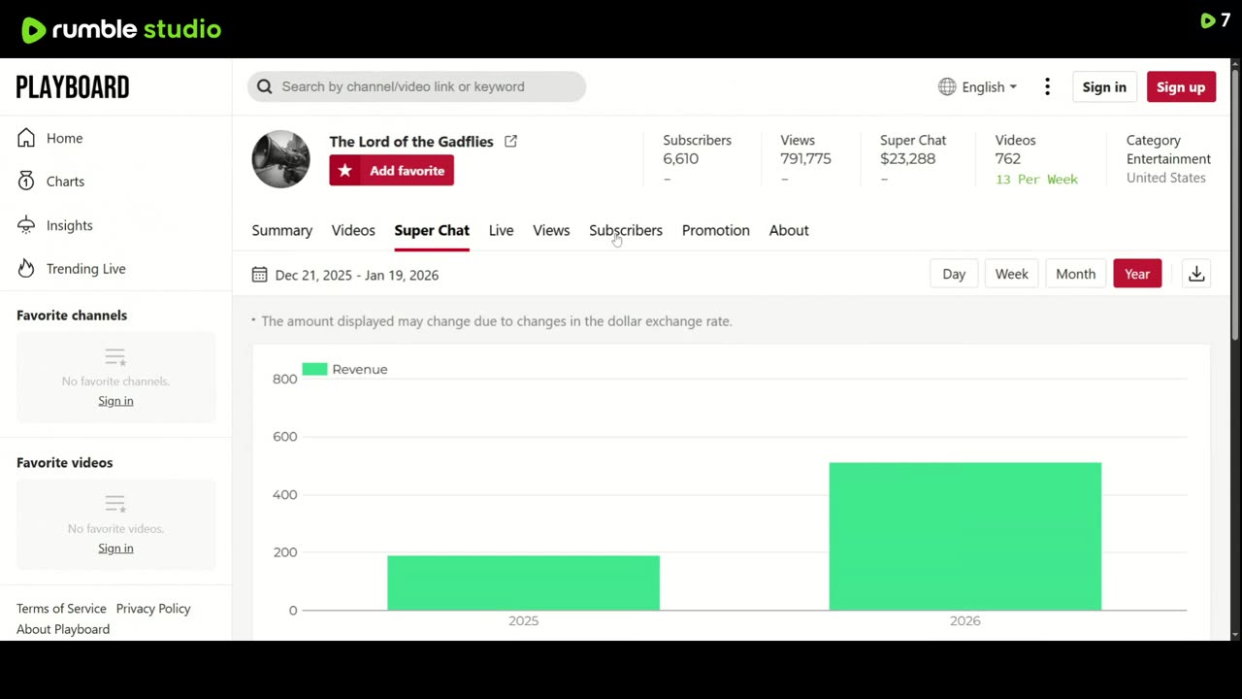Open the date range picker
Viewport: 1242px width, 699px height.
pyautogui.click(x=345, y=275)
